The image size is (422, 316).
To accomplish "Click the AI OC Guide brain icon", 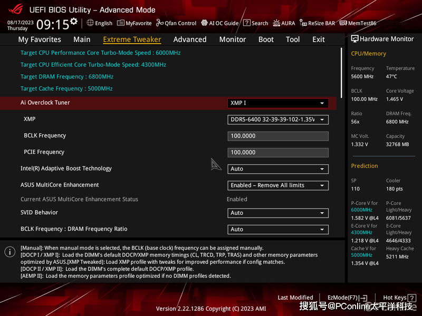I will pos(204,23).
